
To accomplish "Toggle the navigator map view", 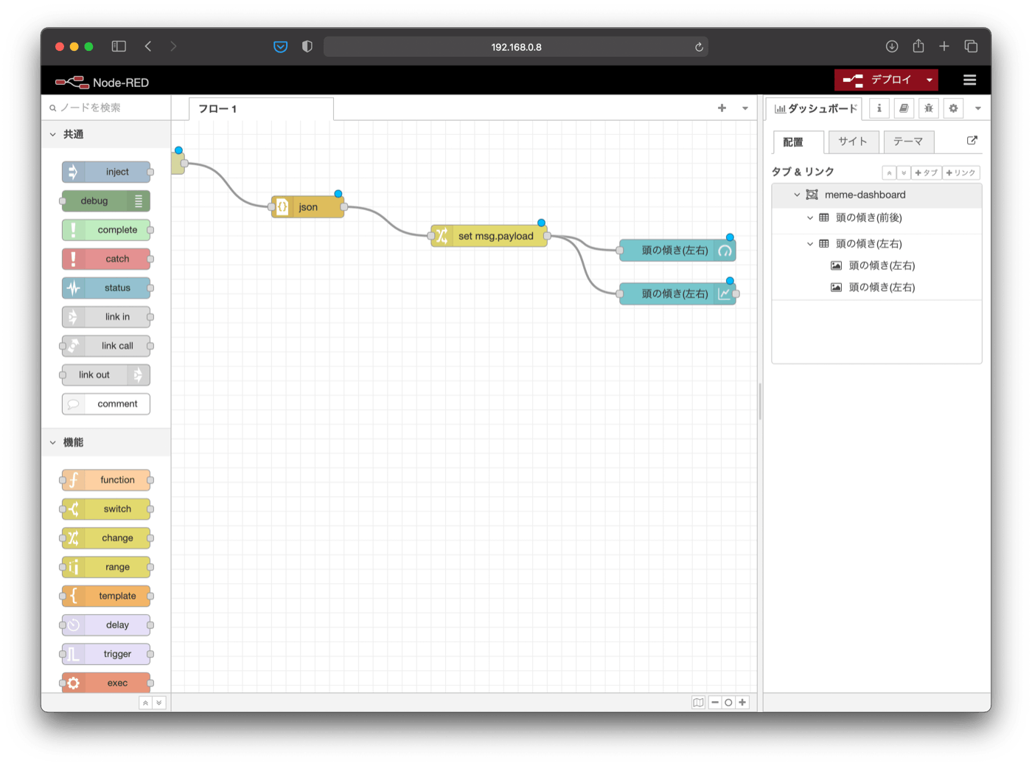I will pos(698,703).
